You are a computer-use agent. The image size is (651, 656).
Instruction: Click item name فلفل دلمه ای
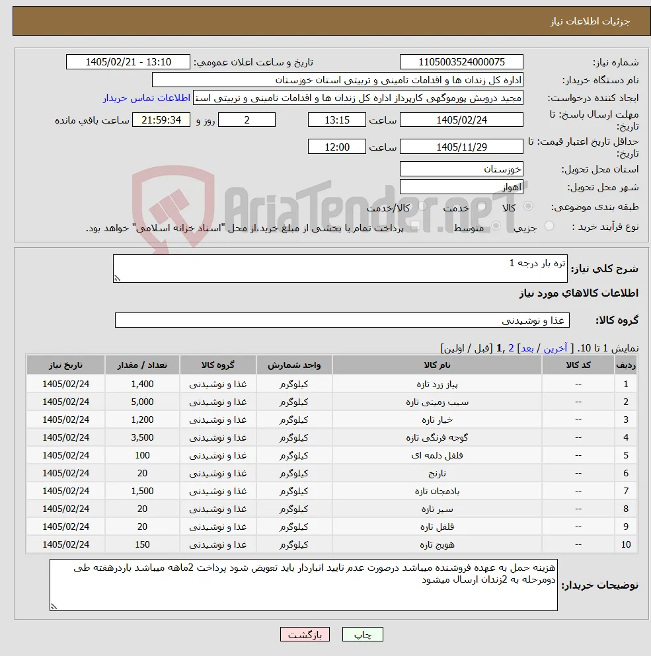437,455
